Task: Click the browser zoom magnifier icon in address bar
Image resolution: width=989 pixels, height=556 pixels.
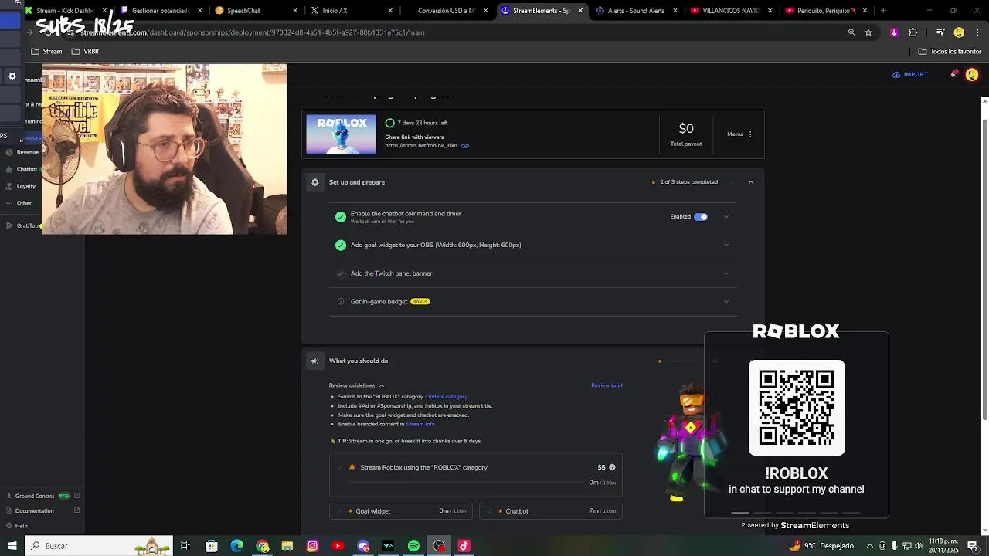Action: pos(851,32)
